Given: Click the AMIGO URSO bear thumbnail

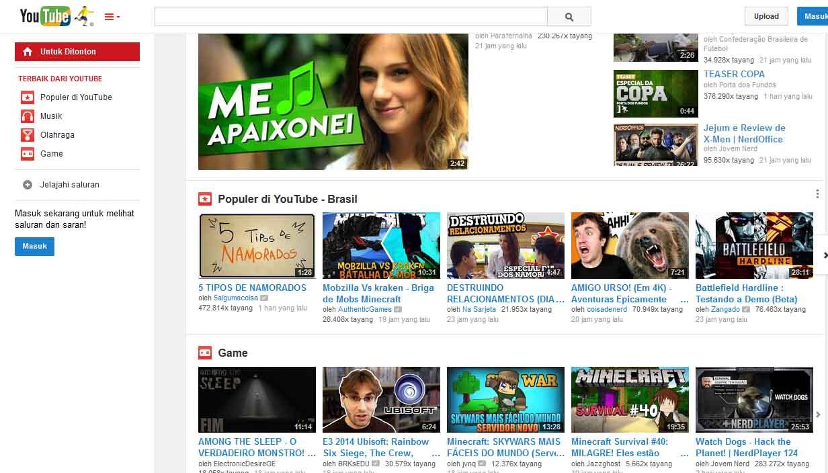Looking at the screenshot, I should click(630, 245).
